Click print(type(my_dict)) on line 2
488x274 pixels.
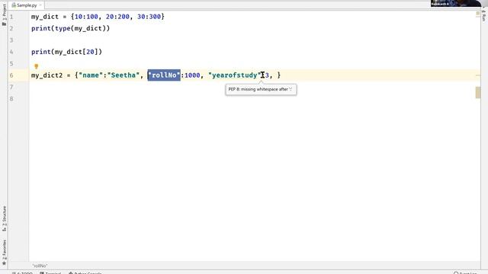point(70,28)
